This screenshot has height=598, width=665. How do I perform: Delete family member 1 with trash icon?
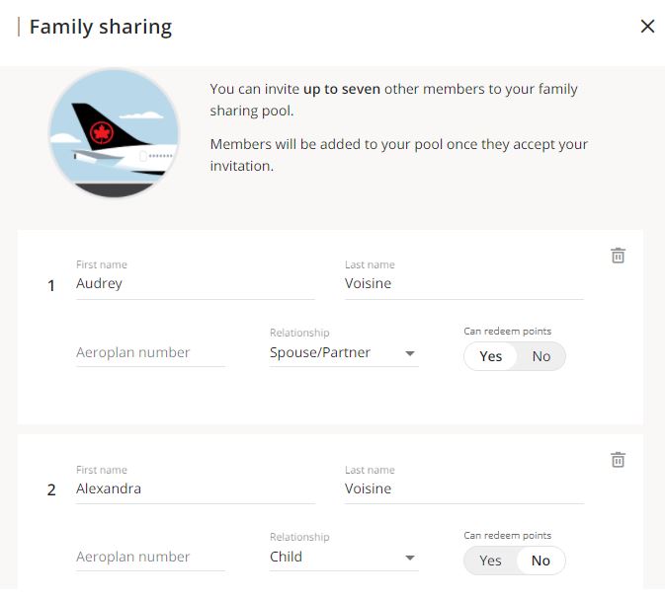click(x=618, y=256)
